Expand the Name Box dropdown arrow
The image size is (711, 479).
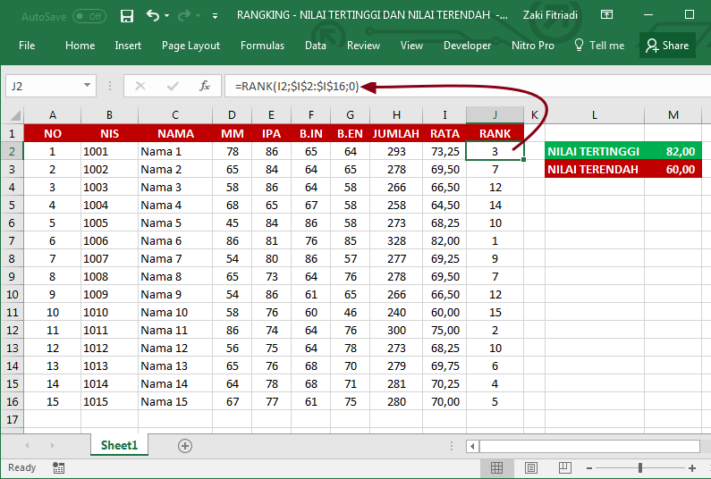(x=87, y=86)
